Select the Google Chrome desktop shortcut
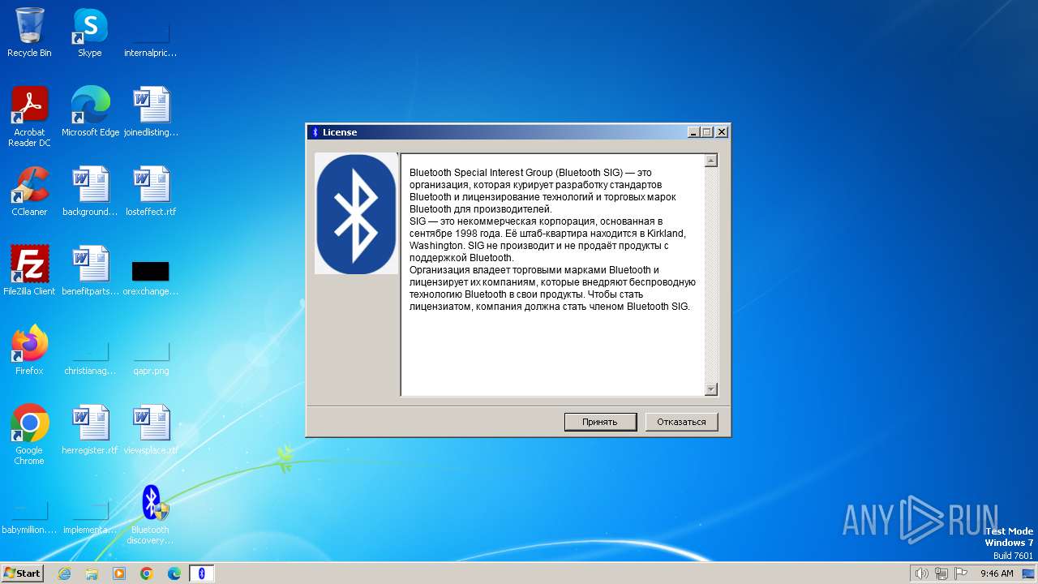The width and height of the screenshot is (1038, 584). tap(29, 435)
